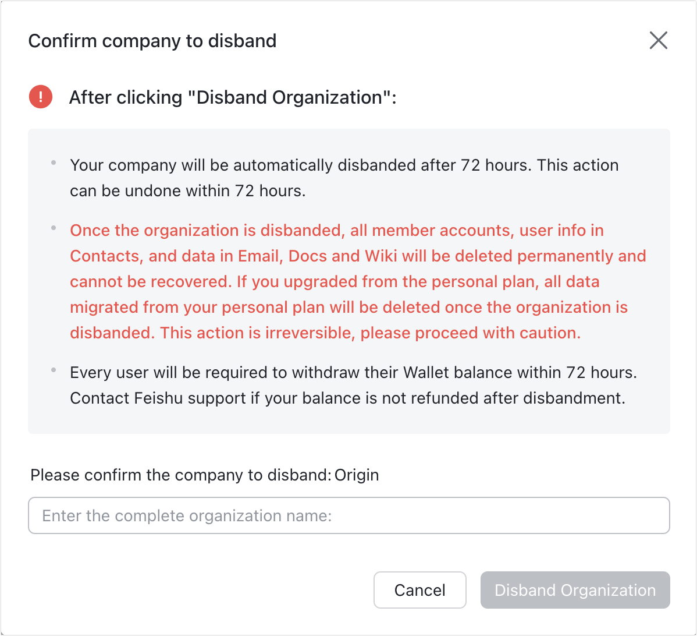The image size is (697, 636).
Task: Click the red warning exclamation icon
Action: [x=40, y=97]
